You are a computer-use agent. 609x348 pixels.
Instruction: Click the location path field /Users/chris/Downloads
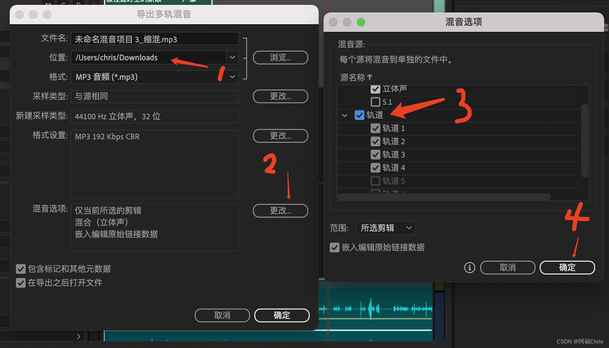click(x=149, y=58)
